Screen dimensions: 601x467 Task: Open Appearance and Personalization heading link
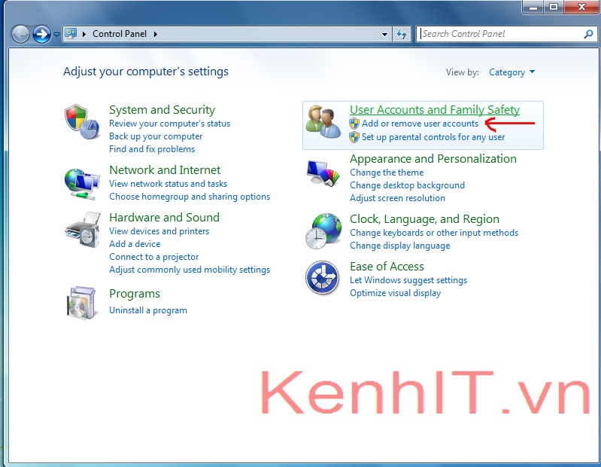433,159
